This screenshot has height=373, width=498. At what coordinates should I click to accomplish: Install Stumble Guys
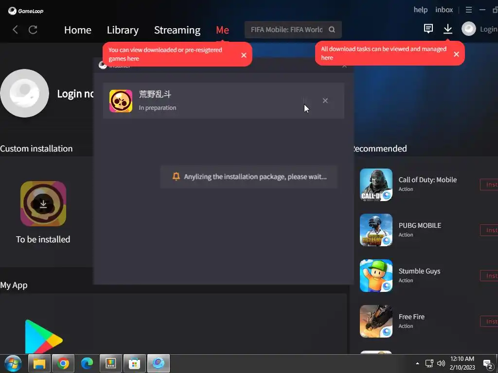(489, 276)
